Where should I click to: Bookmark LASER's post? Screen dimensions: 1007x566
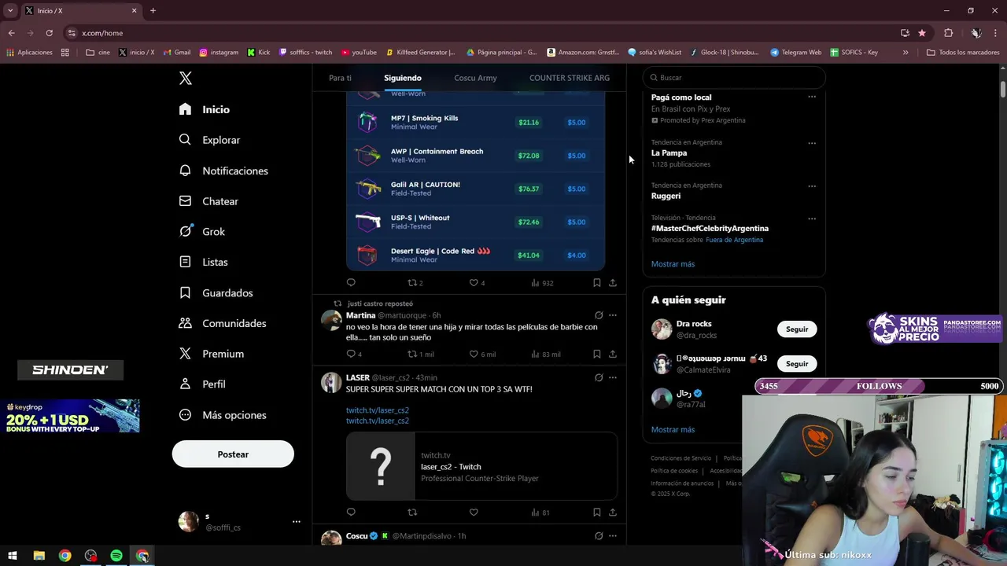pyautogui.click(x=596, y=513)
